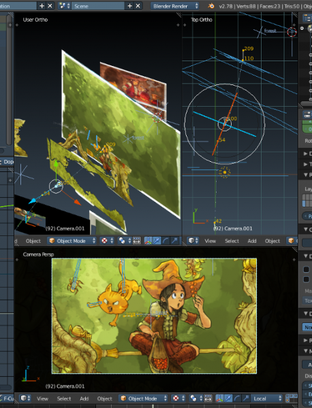Open Add menu in Camera Persp header
Viewport: 312px width, 408px height.
coord(84,398)
